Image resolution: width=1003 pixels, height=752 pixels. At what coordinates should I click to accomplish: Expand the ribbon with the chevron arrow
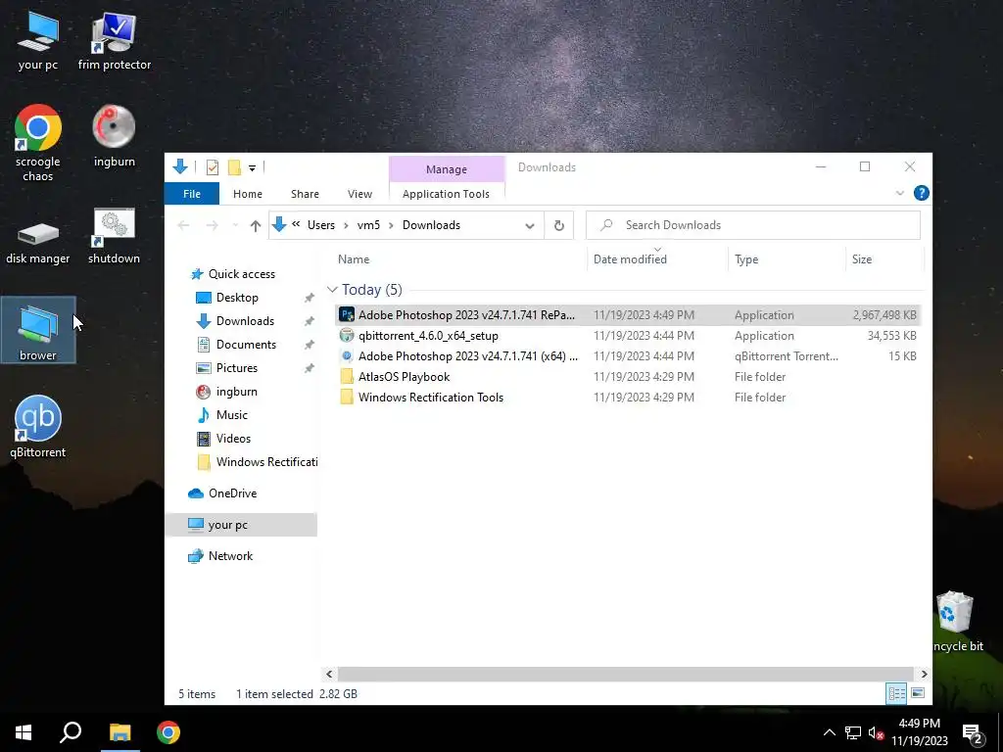coord(900,193)
